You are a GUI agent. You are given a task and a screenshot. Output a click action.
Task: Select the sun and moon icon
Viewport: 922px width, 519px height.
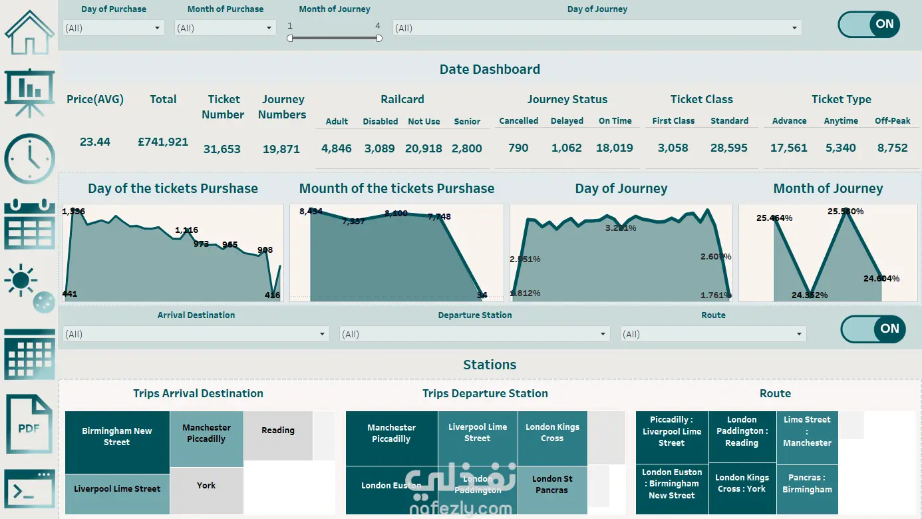(x=29, y=288)
